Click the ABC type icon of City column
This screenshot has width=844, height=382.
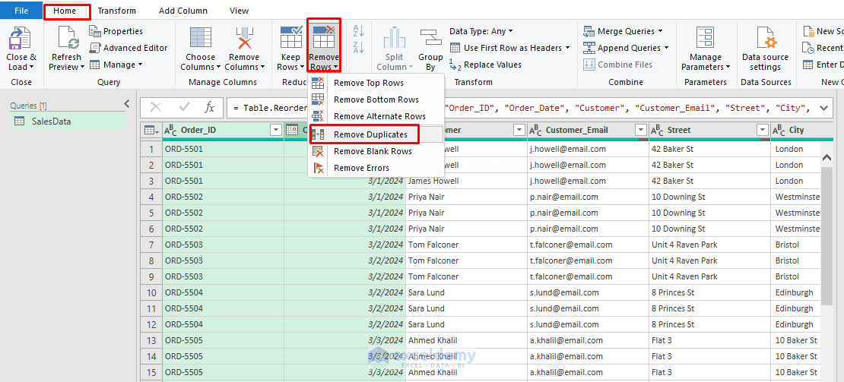click(x=779, y=130)
